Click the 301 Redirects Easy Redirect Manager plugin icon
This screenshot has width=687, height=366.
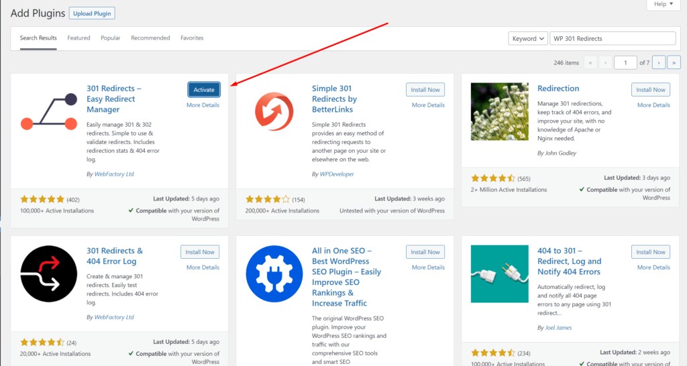click(x=48, y=112)
